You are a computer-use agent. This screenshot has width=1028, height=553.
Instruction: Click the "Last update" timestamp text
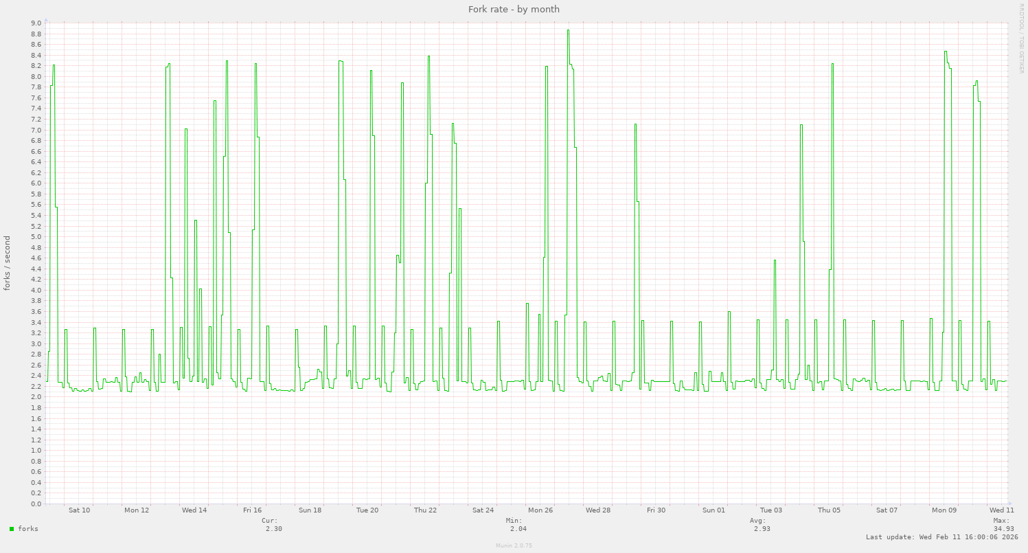941,537
